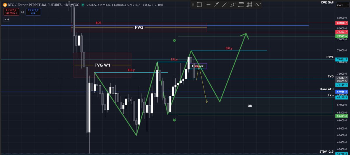350x155 pixels.
Task: Select the FVG W1 zone label
Action: pos(102,65)
